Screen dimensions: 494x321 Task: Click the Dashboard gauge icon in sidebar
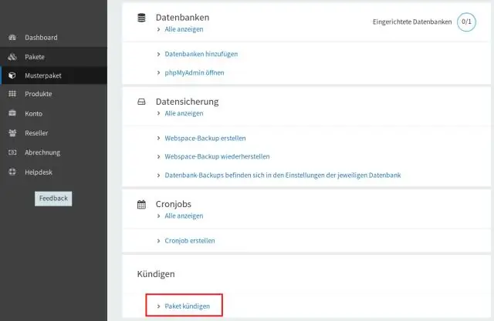(x=12, y=38)
